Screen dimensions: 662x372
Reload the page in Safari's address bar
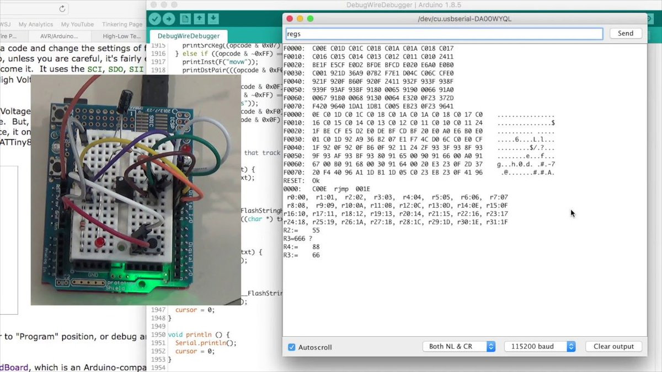[x=62, y=9]
